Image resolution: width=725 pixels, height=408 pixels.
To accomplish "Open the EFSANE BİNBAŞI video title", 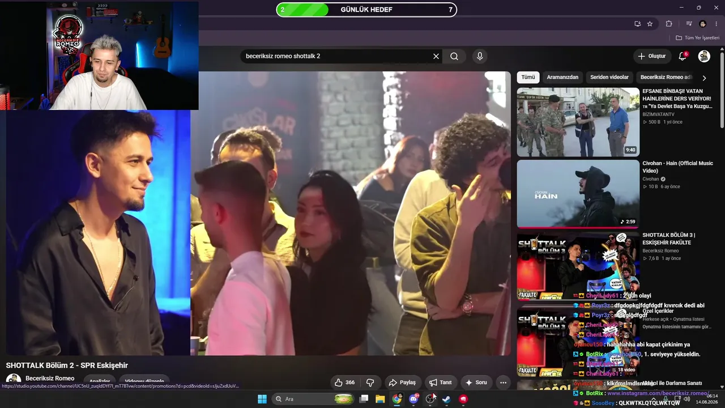I will click(x=677, y=99).
